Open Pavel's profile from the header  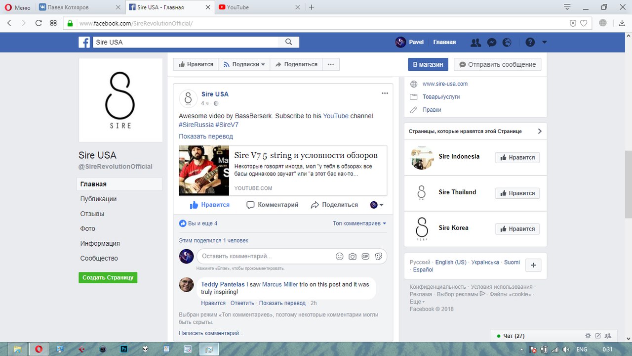(x=410, y=42)
